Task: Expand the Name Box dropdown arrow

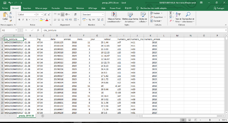Action: point(17,30)
